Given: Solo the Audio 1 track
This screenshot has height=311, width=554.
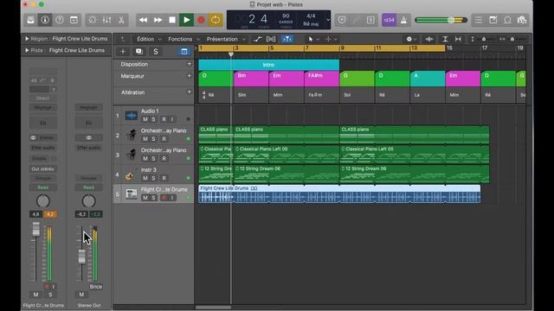Looking at the screenshot, I should coord(153,119).
